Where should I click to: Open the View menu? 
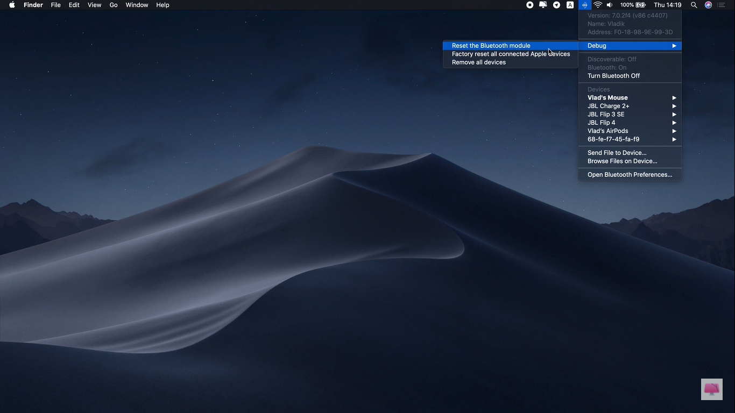(94, 5)
